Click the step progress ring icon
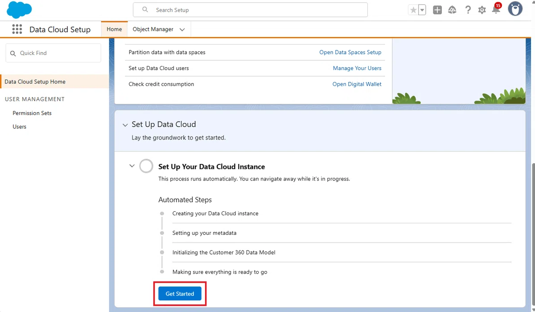Image resolution: width=535 pixels, height=312 pixels. pos(146,166)
